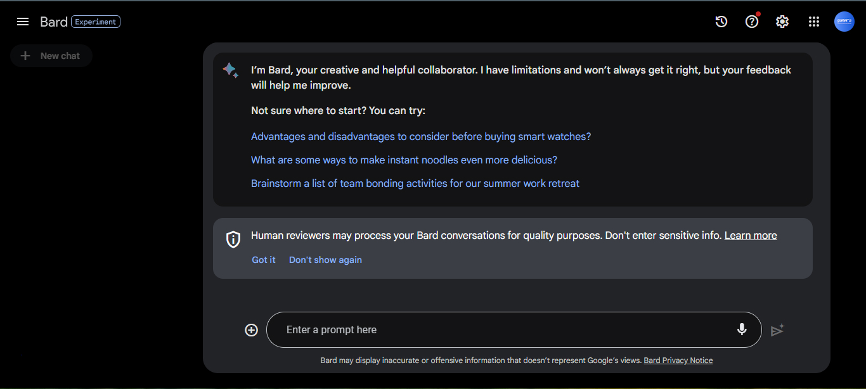Image resolution: width=866 pixels, height=389 pixels.
Task: Click the disclaimer text about inaccurate information
Action: tap(481, 360)
